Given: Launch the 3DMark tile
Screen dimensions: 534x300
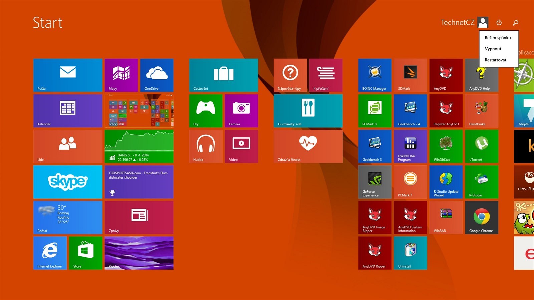Looking at the screenshot, I should pyautogui.click(x=410, y=75).
